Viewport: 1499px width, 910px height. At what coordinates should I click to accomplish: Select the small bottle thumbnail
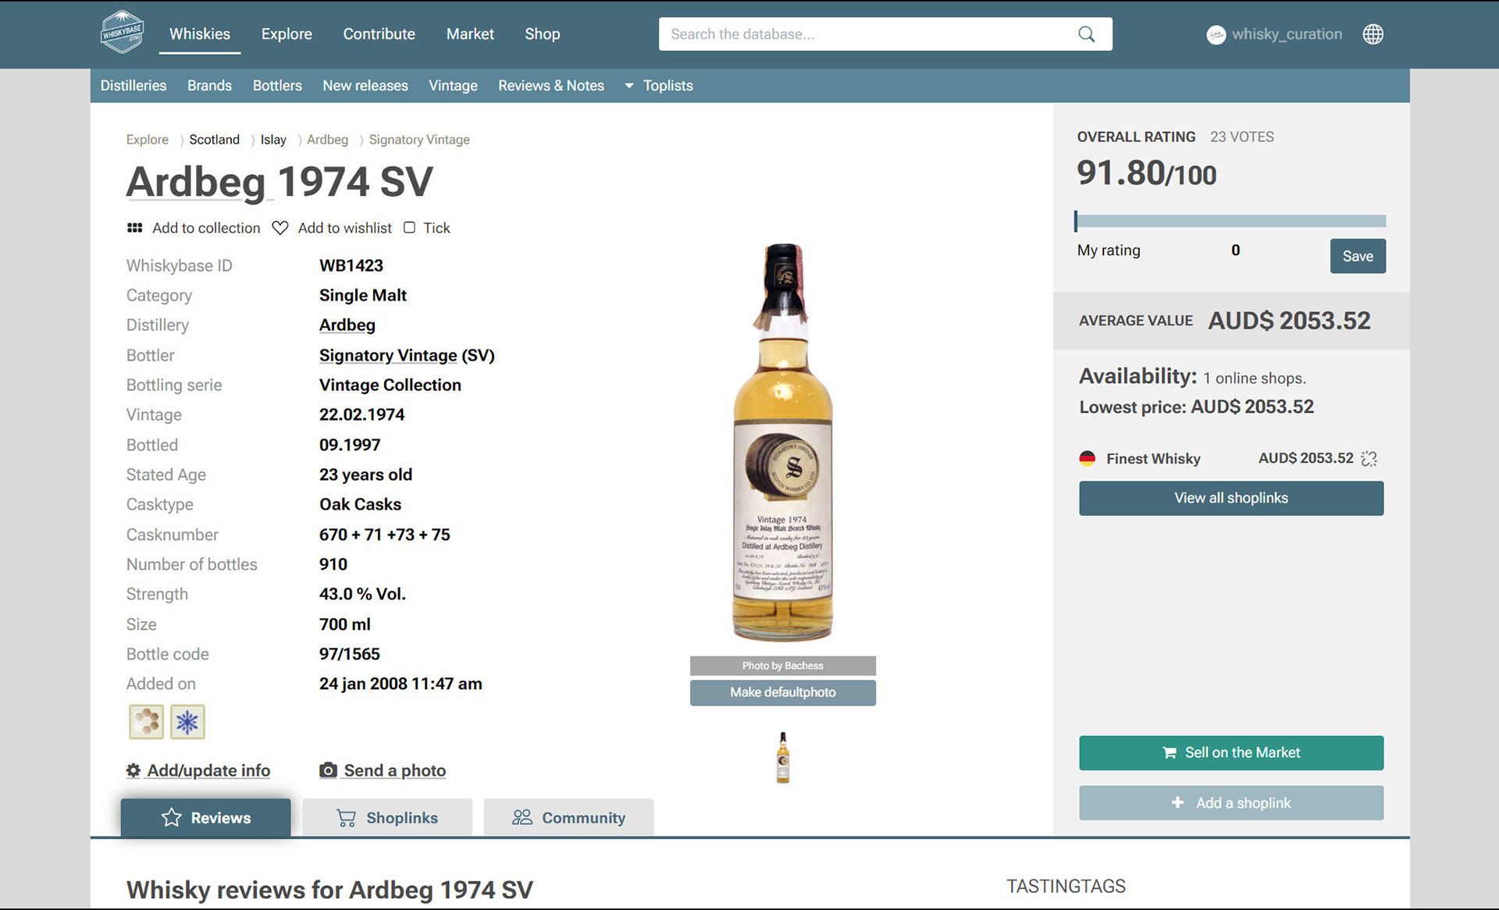click(782, 757)
